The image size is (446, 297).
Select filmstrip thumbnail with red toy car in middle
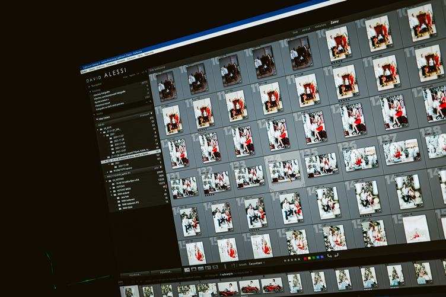click(250, 286)
